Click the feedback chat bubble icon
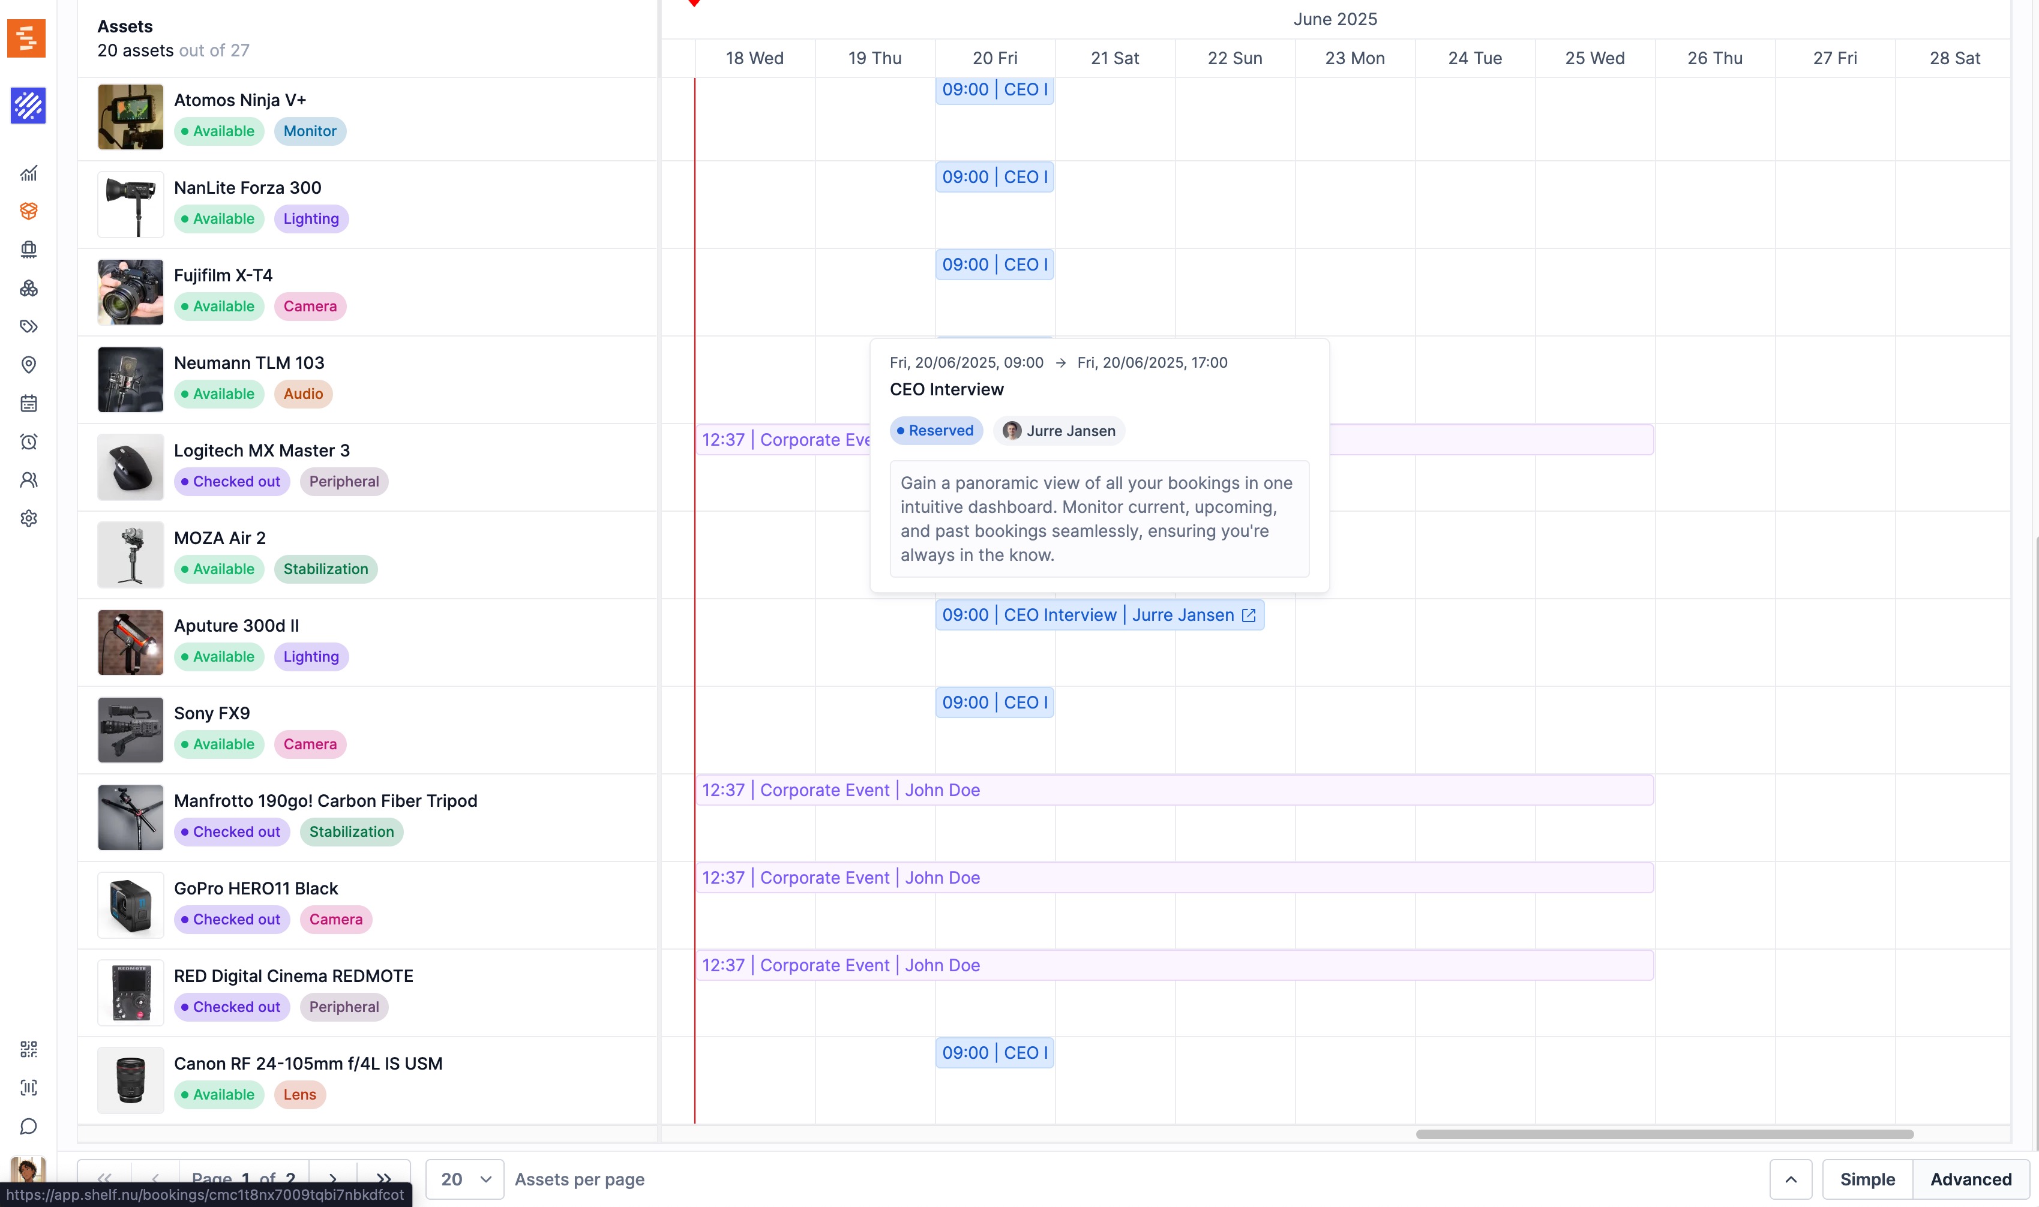The height and width of the screenshot is (1207, 2039). click(28, 1127)
